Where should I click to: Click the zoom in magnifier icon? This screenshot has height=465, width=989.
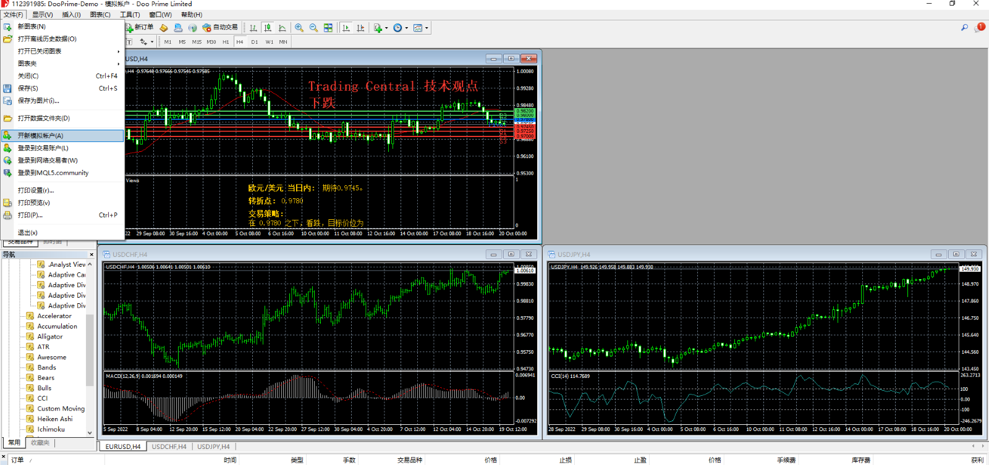299,28
